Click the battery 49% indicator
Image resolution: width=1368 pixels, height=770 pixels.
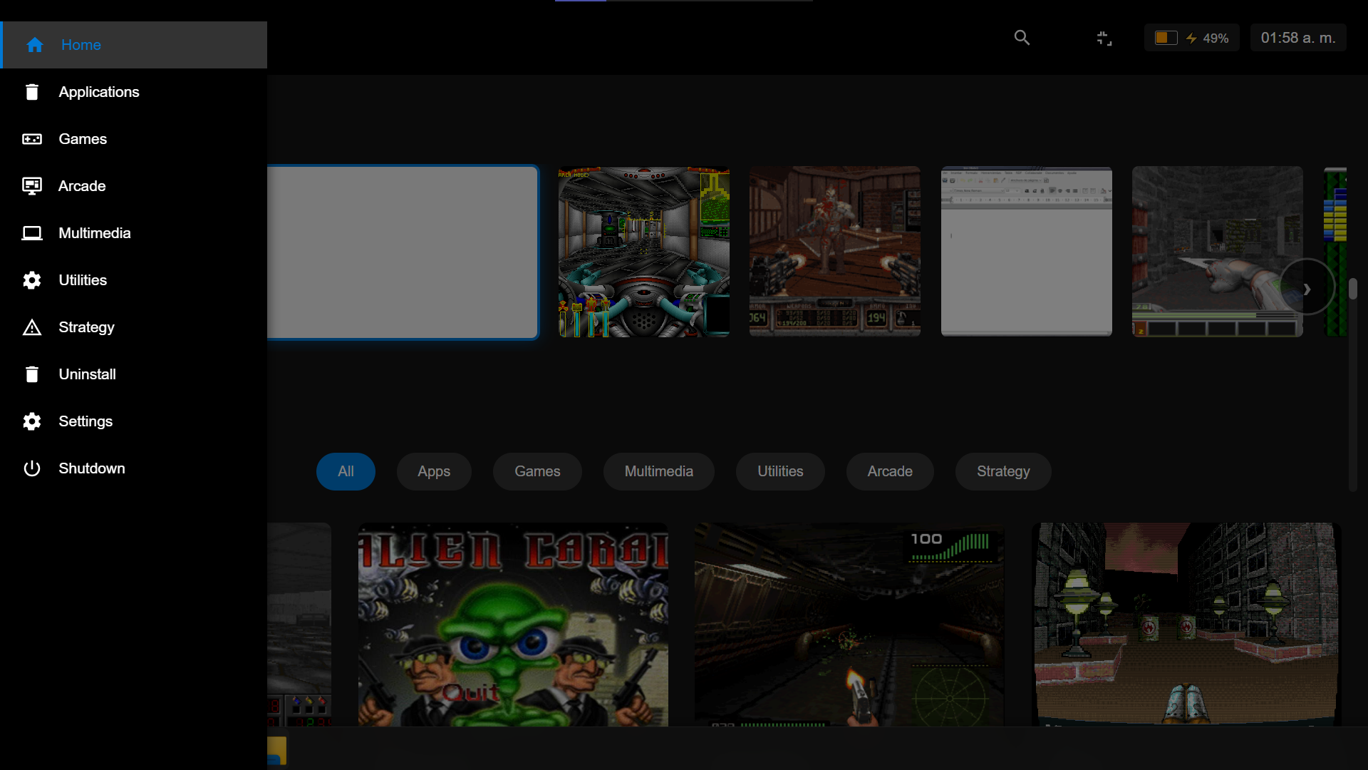pyautogui.click(x=1191, y=38)
